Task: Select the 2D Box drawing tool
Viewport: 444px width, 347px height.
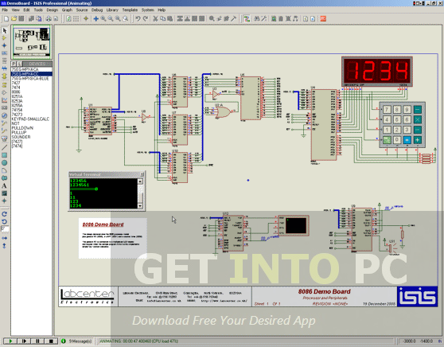Action: click(x=5, y=155)
